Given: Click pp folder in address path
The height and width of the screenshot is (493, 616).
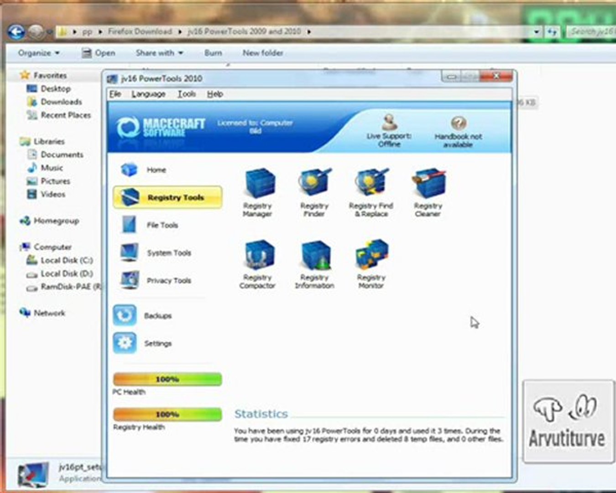Looking at the screenshot, I should pyautogui.click(x=87, y=31).
